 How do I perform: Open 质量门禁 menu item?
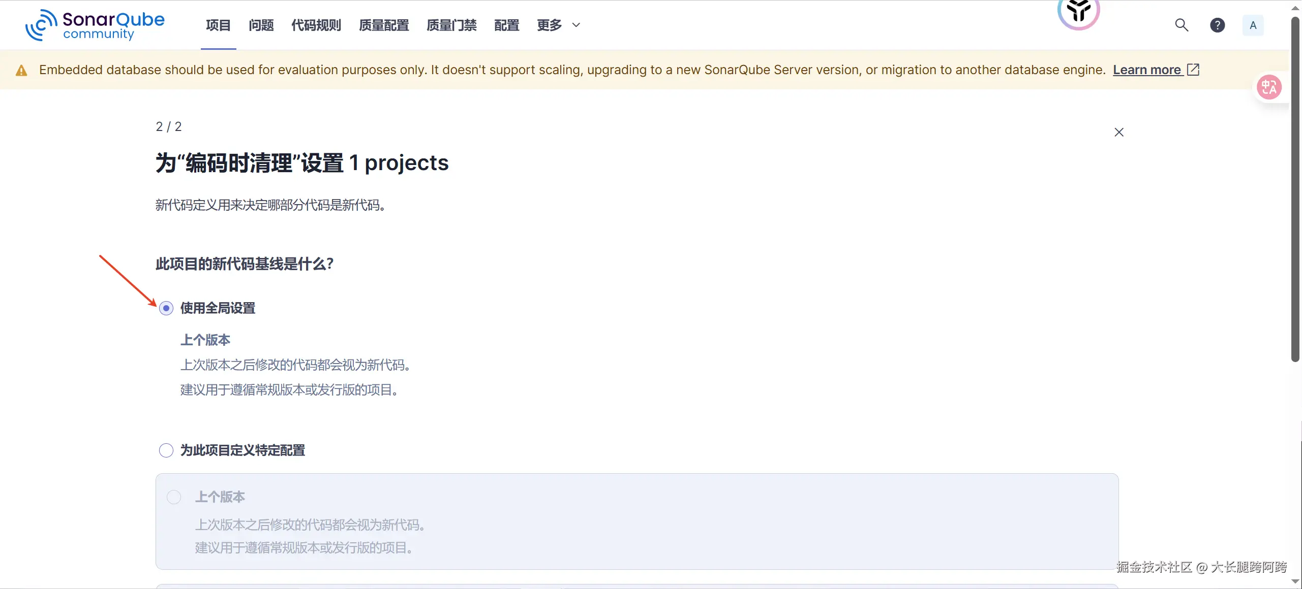pos(451,25)
